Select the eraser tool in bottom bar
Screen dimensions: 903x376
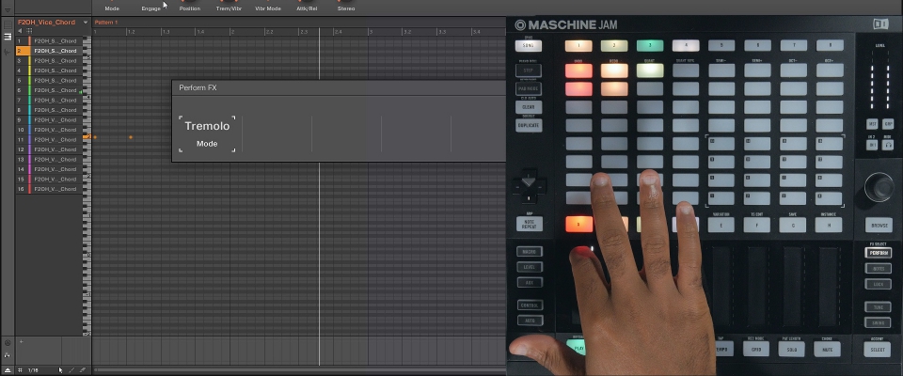[83, 370]
